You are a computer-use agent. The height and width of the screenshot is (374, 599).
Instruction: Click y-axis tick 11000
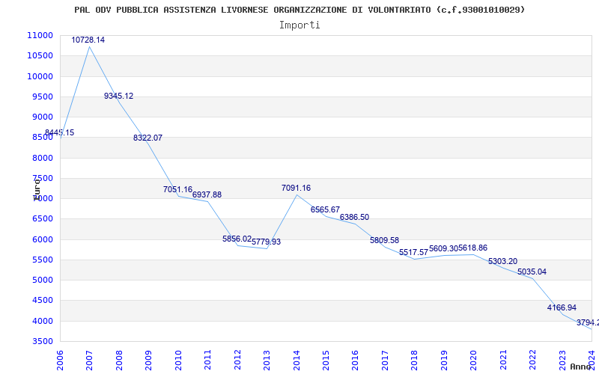(40, 35)
